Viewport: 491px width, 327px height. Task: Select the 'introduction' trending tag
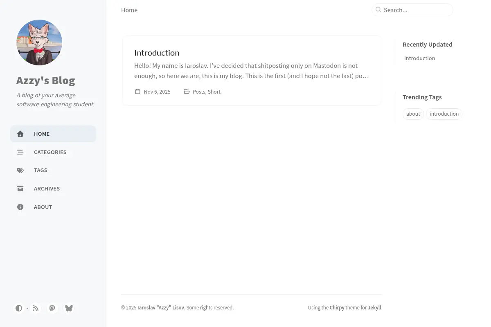coord(444,114)
